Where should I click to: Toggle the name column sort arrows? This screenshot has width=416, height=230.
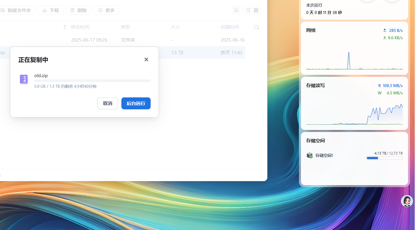point(65,27)
